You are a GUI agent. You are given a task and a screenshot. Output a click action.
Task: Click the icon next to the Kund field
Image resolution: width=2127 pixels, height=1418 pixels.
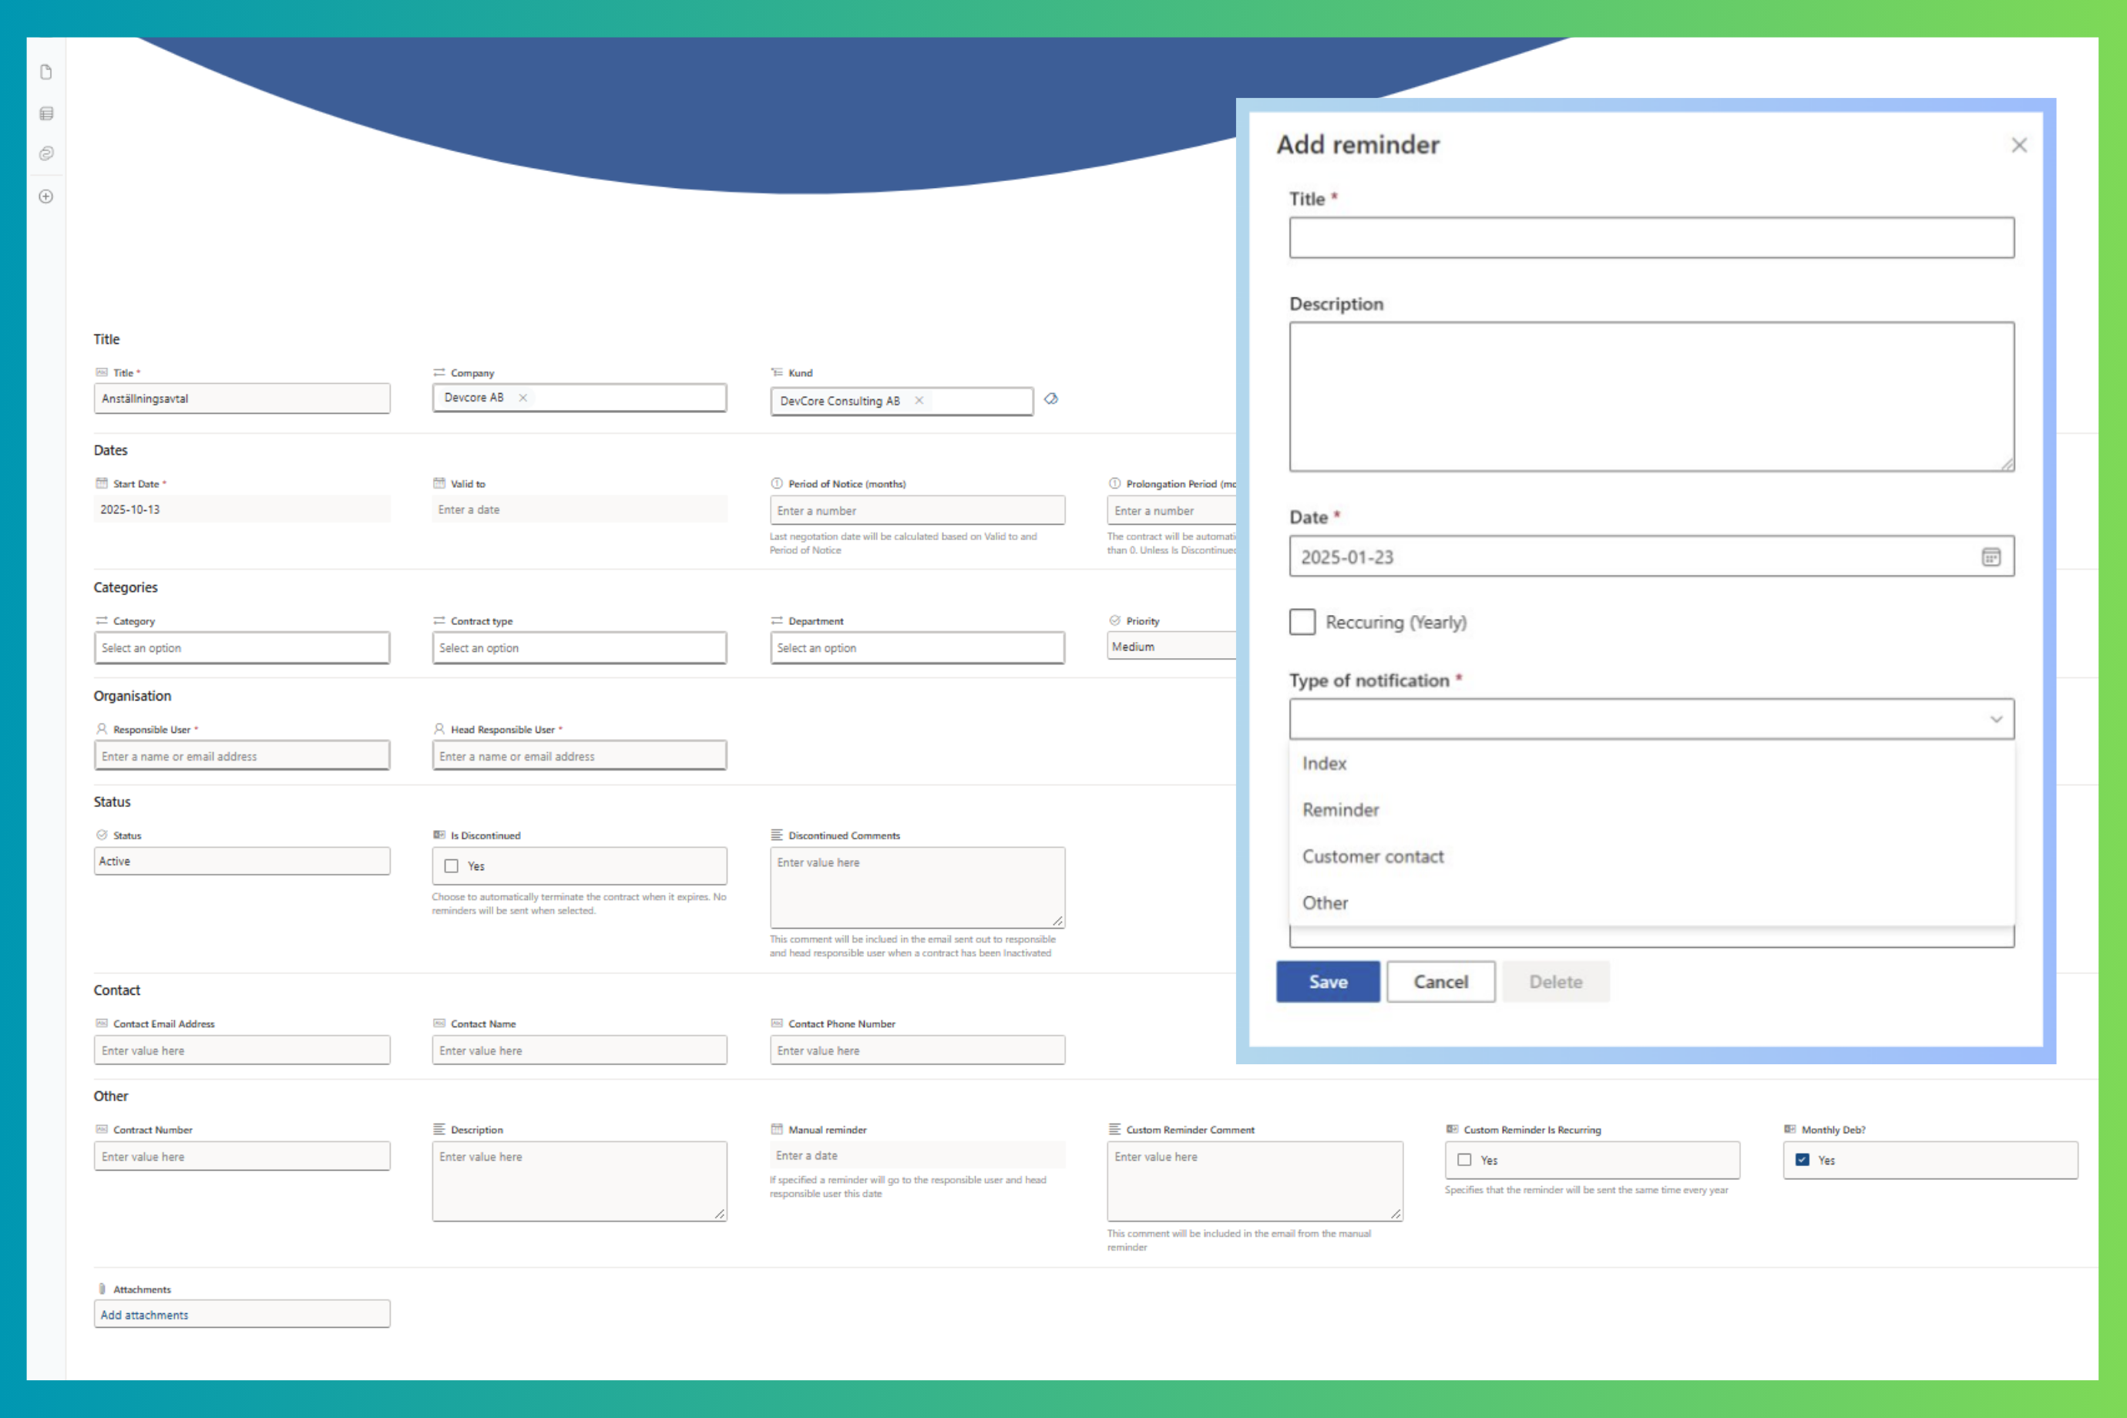point(1051,399)
